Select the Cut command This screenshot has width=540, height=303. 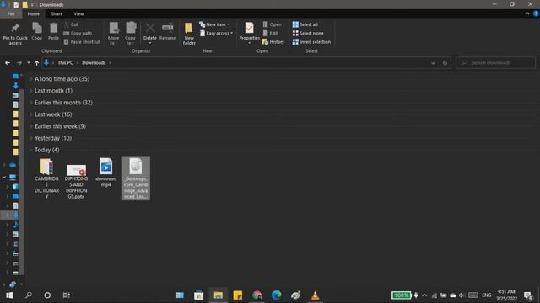click(x=71, y=24)
